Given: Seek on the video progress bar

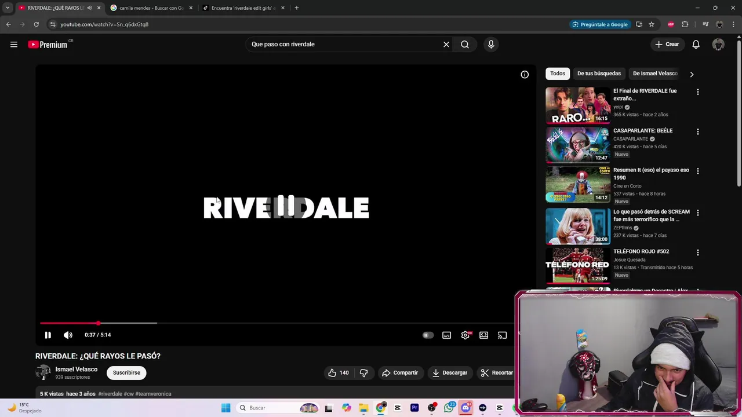Looking at the screenshot, I should [x=277, y=323].
